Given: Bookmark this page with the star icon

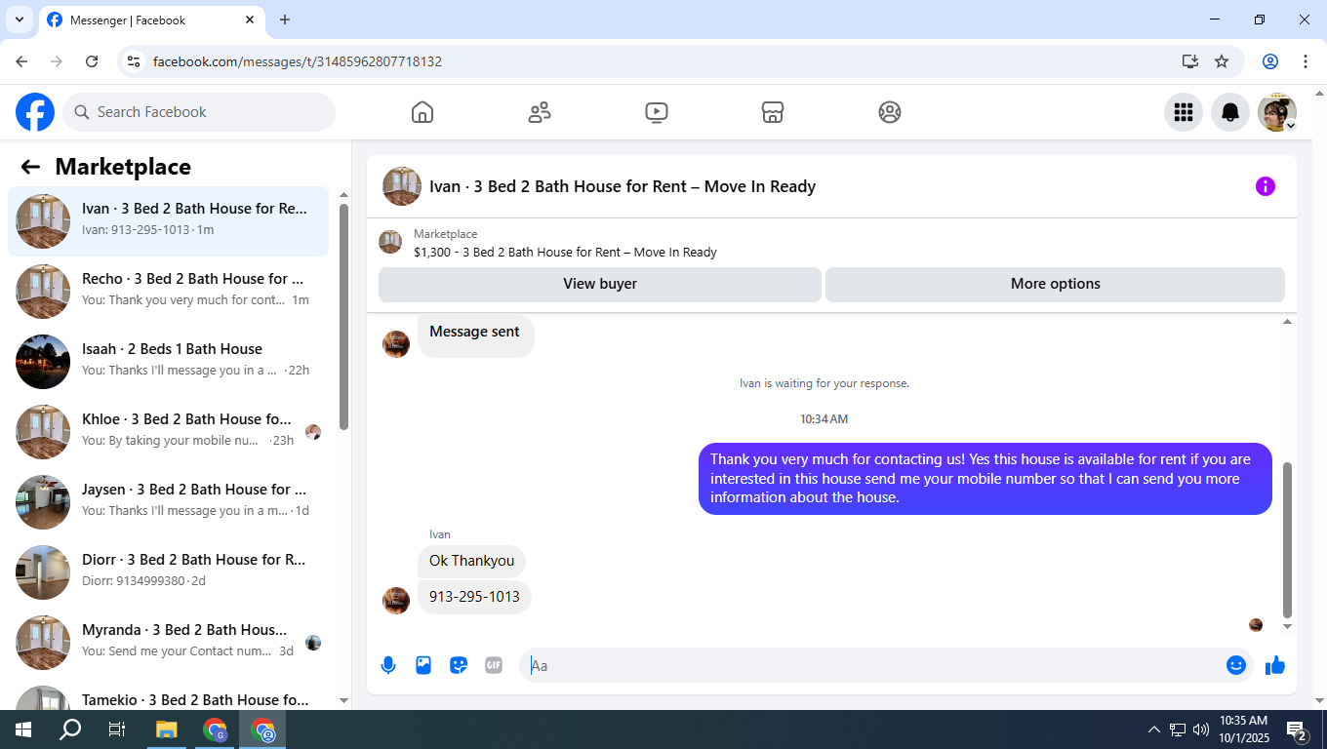Looking at the screenshot, I should tap(1222, 61).
